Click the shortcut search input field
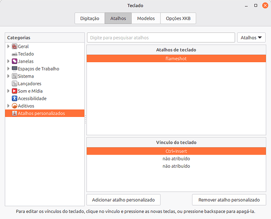 pos(161,38)
